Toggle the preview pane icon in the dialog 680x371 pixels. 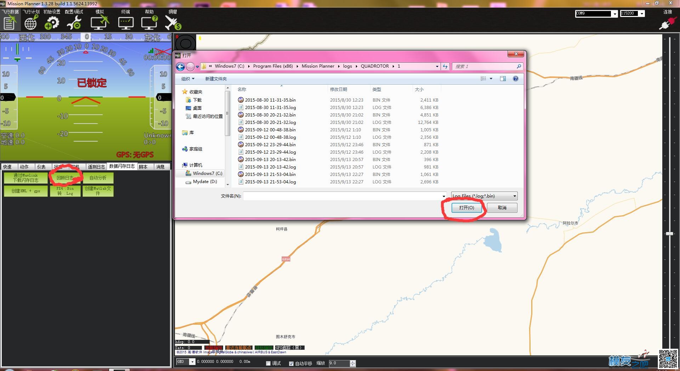click(503, 79)
